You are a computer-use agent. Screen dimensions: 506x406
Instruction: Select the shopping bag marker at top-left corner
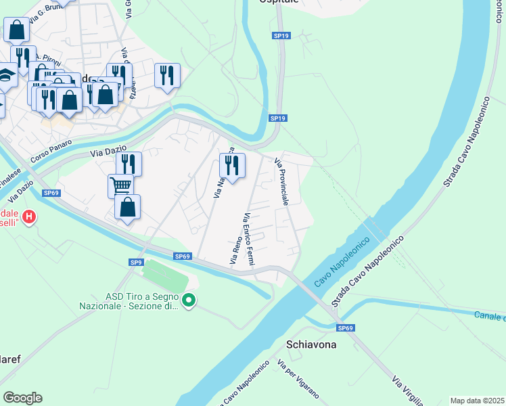pos(16,30)
